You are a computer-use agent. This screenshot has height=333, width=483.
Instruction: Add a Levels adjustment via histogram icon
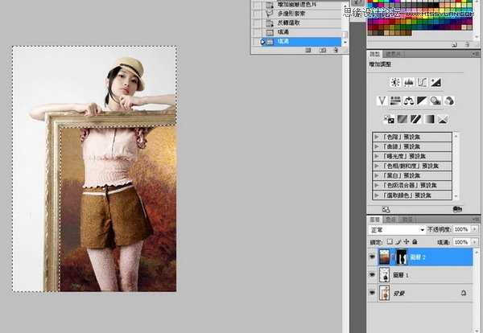tap(408, 82)
